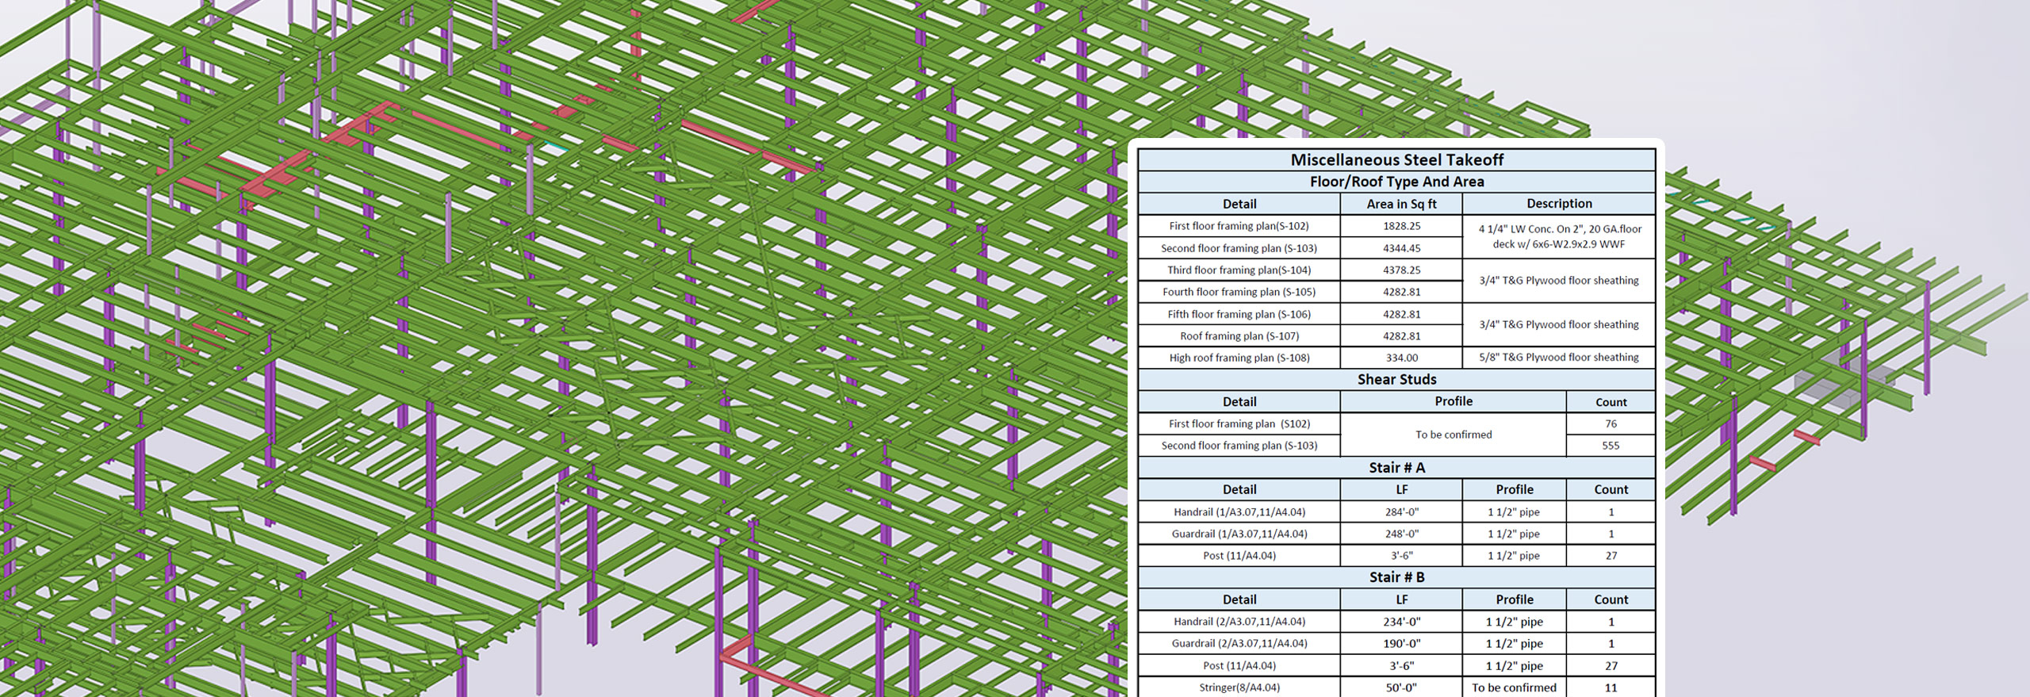Select the Second floor area 4344.45 cell

pyautogui.click(x=1401, y=248)
